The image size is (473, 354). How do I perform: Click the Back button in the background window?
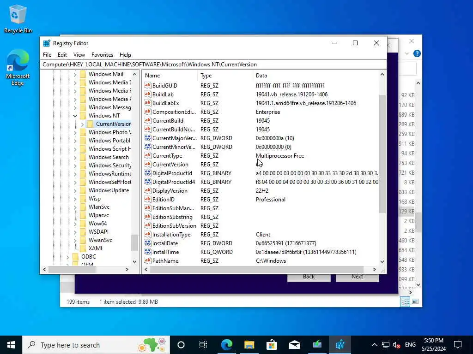tap(309, 277)
